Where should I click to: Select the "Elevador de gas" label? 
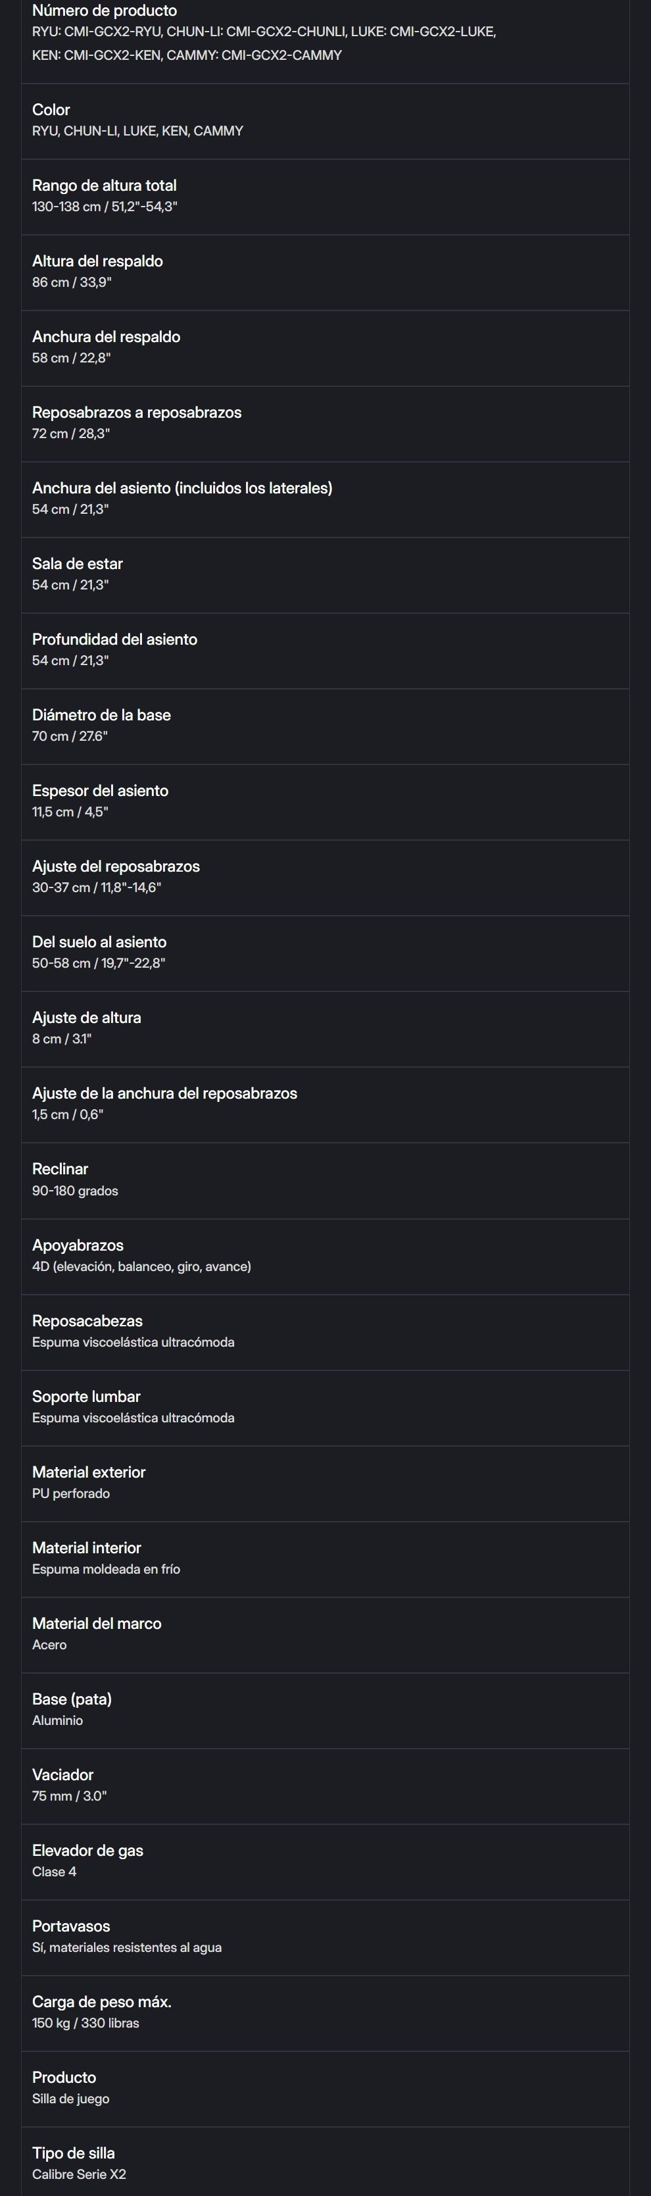pos(87,1851)
